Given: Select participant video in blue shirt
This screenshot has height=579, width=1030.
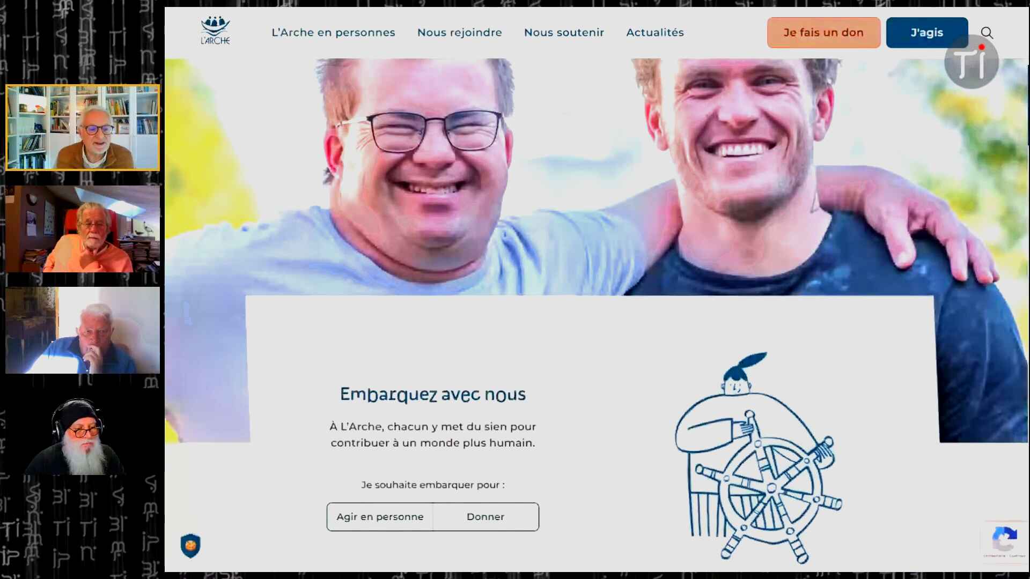Looking at the screenshot, I should (x=83, y=330).
